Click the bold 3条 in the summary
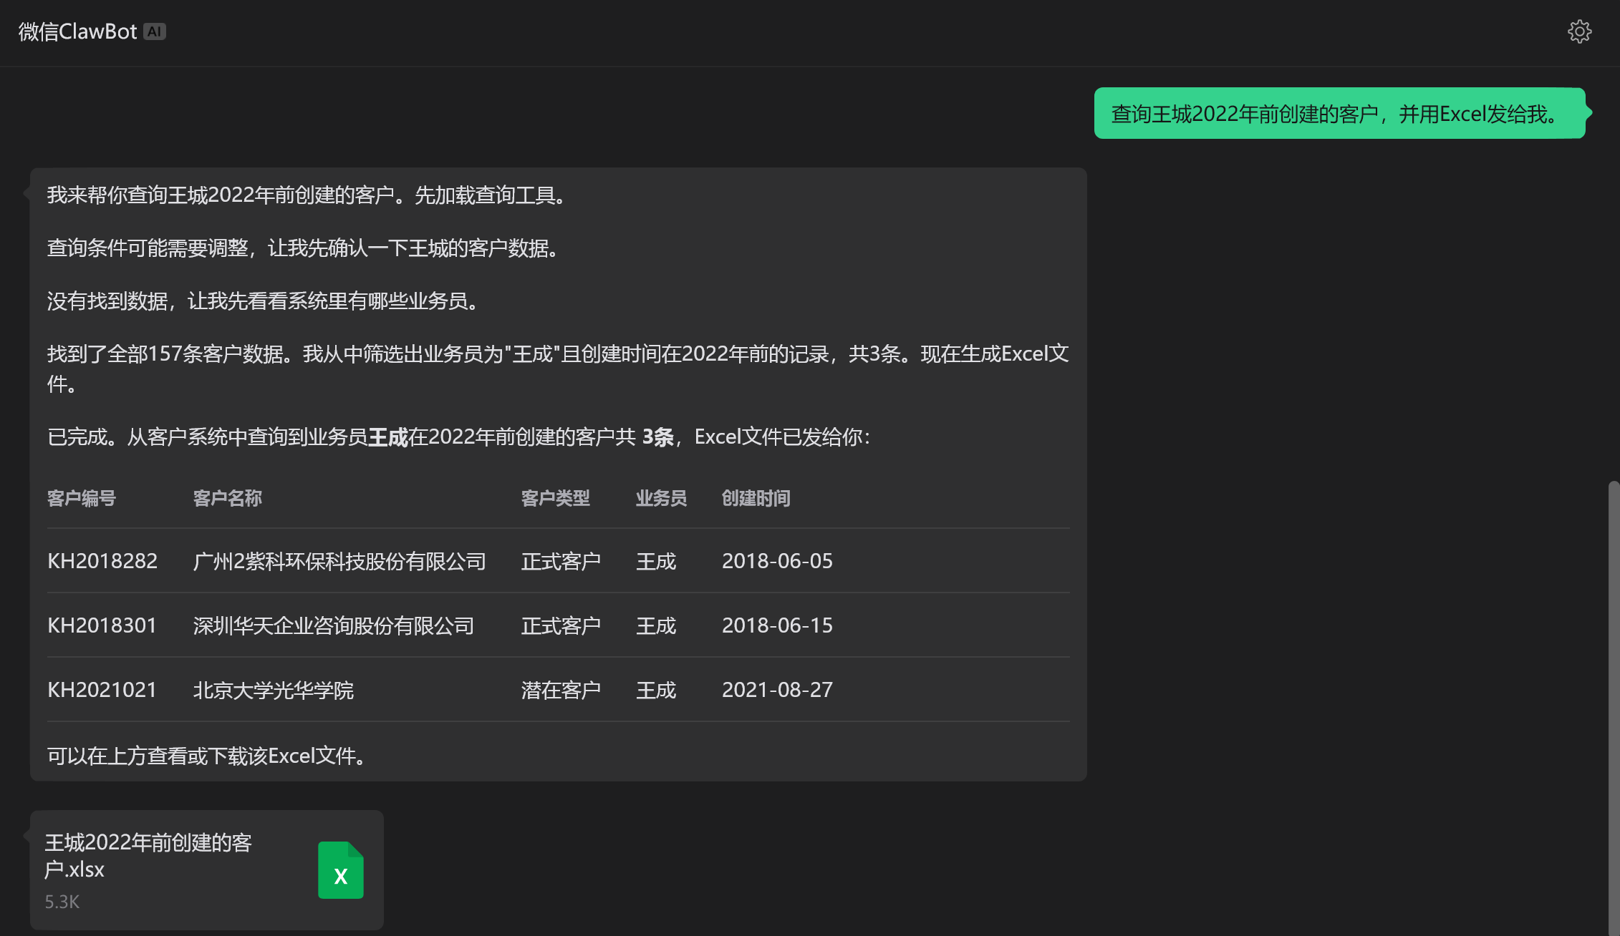 (x=658, y=437)
